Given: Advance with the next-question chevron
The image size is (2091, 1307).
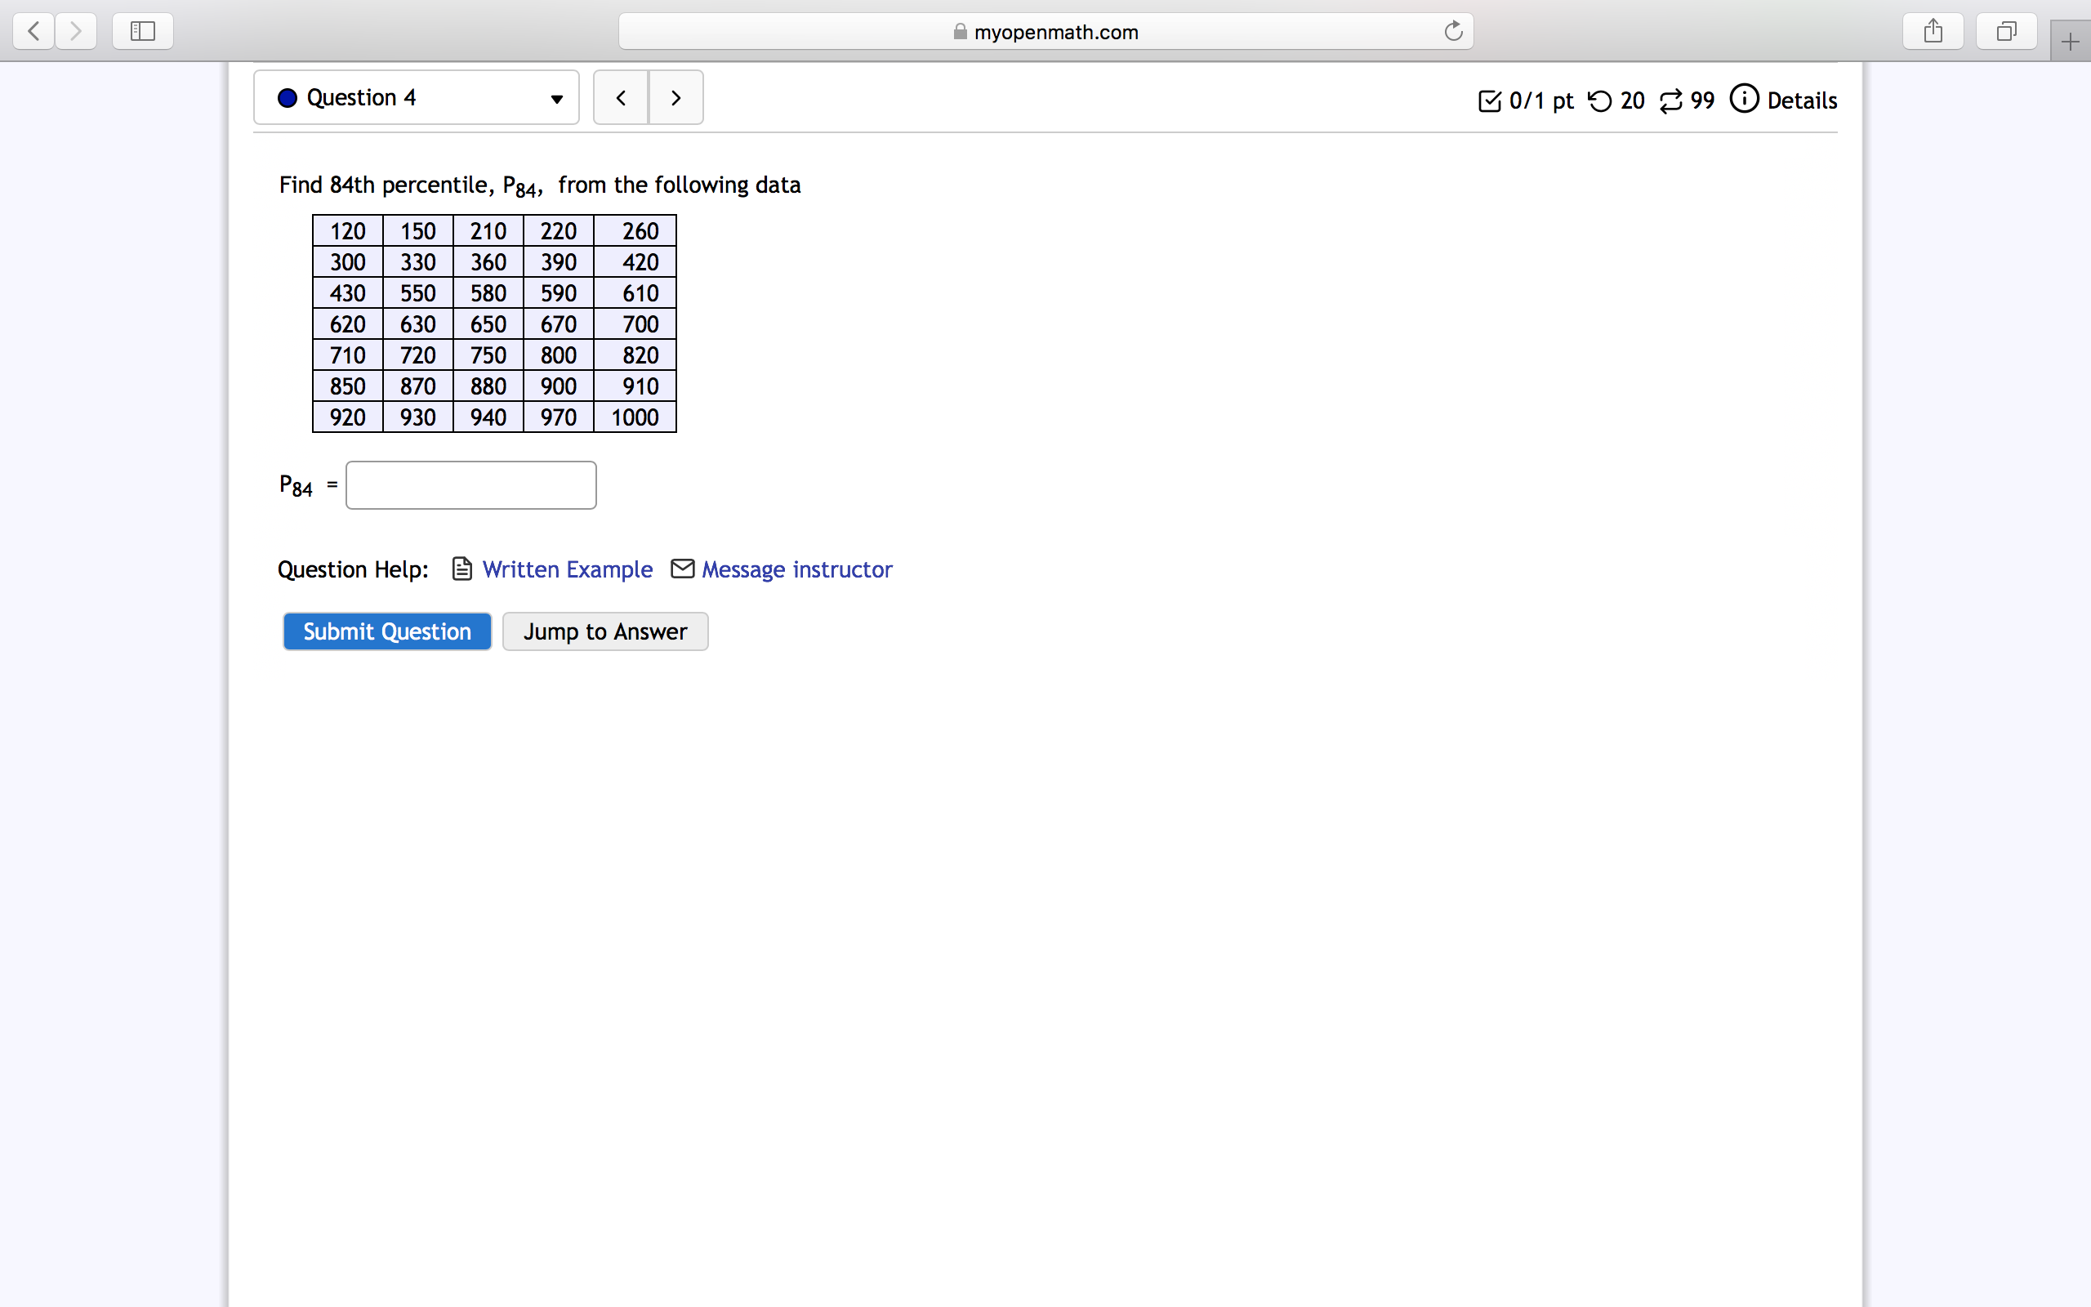Looking at the screenshot, I should point(675,97).
